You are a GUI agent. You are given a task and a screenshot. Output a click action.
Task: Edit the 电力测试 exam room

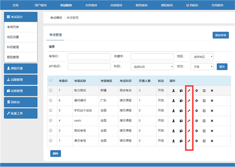coord(204,91)
